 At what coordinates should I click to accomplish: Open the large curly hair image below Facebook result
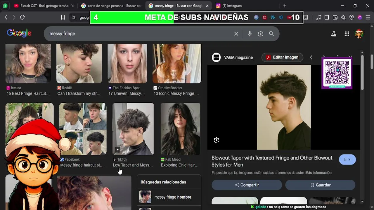(x=94, y=193)
